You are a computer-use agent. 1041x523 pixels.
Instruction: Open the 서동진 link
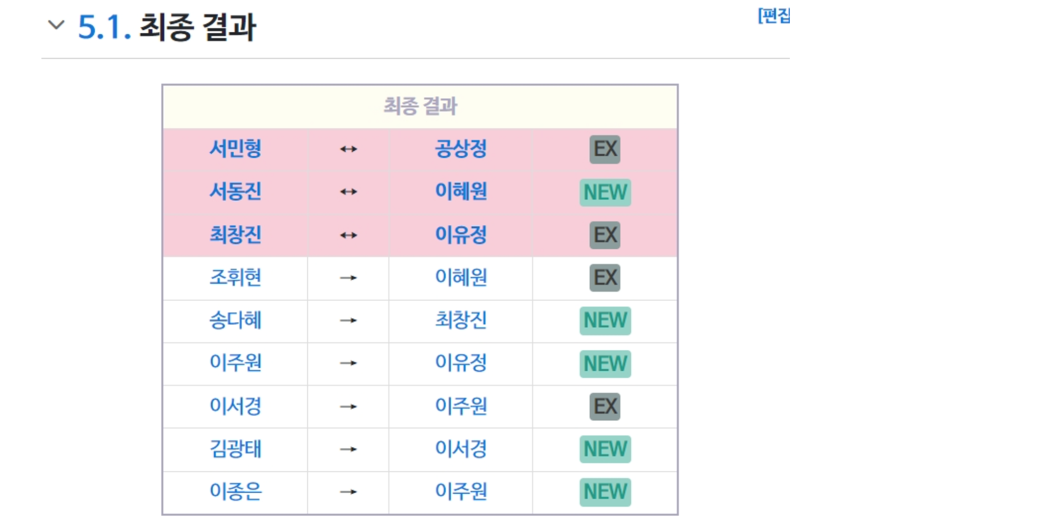[235, 192]
